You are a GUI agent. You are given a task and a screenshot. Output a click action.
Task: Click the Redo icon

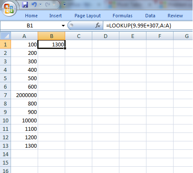tap(47, 5)
